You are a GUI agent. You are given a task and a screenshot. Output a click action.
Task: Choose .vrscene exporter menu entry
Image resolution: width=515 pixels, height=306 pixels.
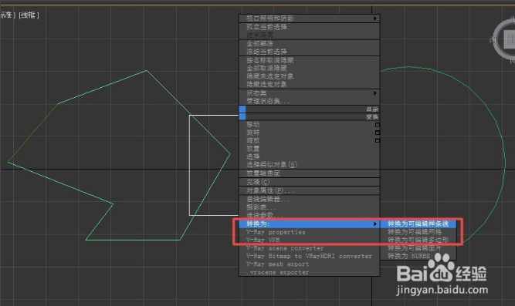(309, 272)
